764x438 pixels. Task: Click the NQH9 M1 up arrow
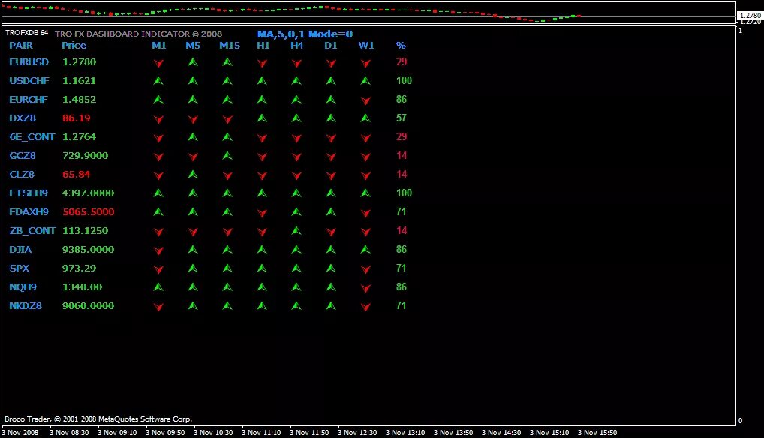click(158, 287)
